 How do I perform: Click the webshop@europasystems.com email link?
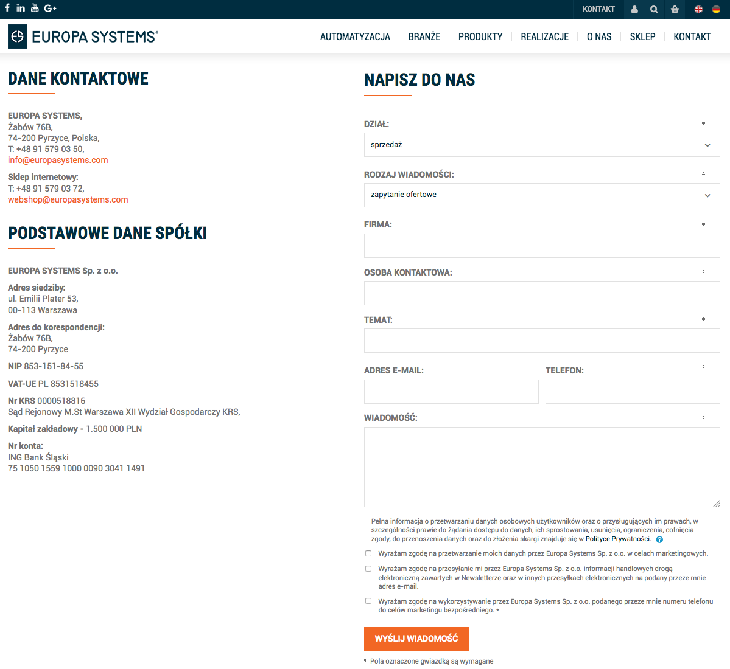click(x=68, y=199)
